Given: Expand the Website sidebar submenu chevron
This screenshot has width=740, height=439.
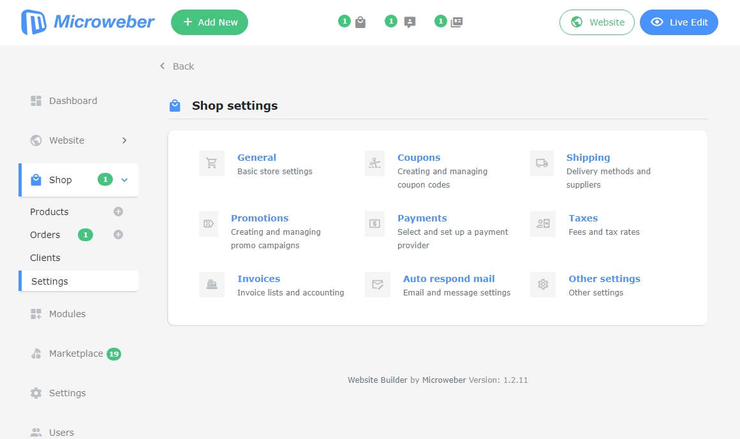Looking at the screenshot, I should point(124,140).
